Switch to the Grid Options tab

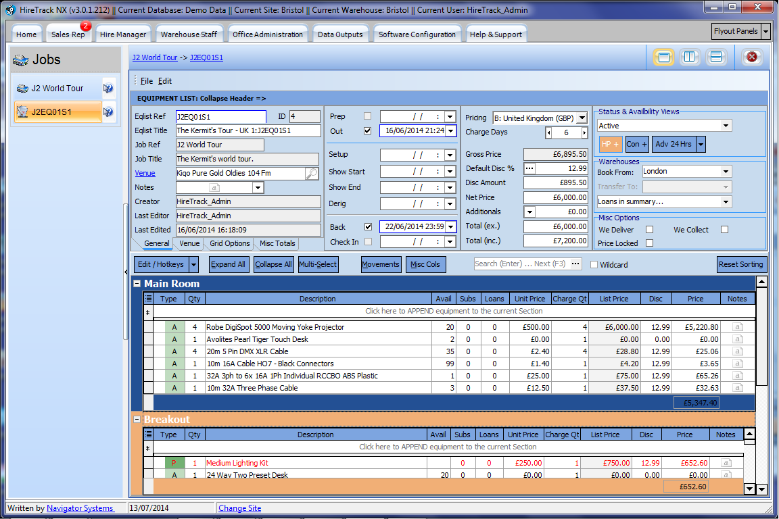pyautogui.click(x=229, y=243)
